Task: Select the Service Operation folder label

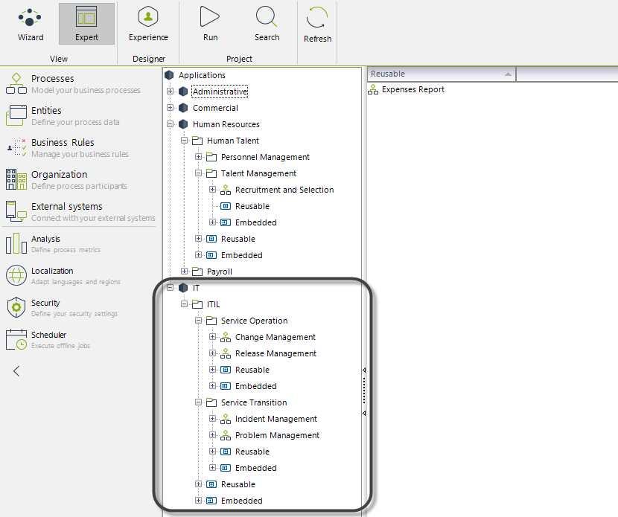Action: click(254, 321)
